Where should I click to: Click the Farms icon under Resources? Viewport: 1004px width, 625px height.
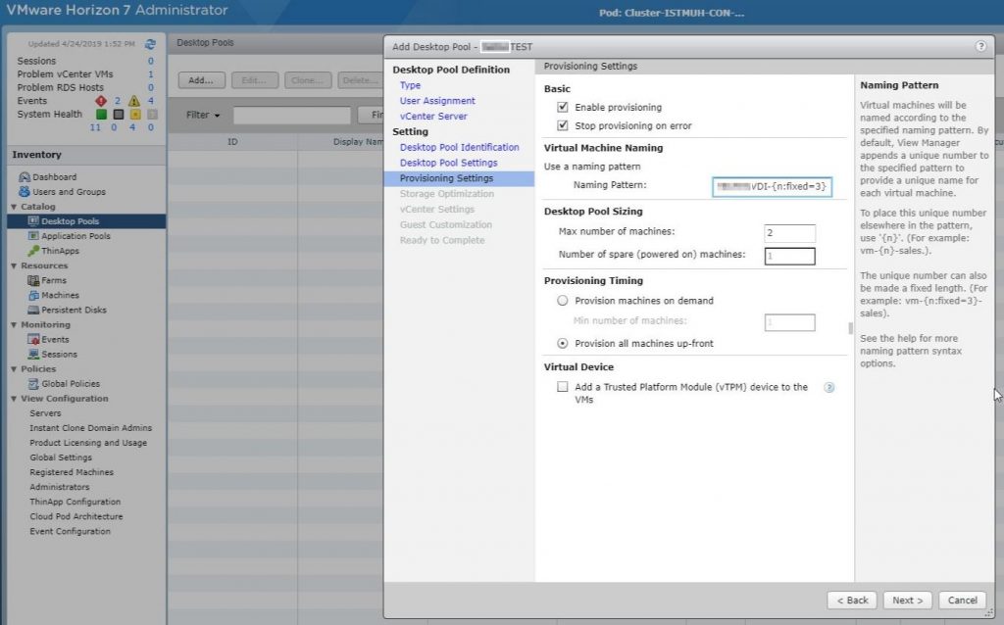pyautogui.click(x=33, y=280)
